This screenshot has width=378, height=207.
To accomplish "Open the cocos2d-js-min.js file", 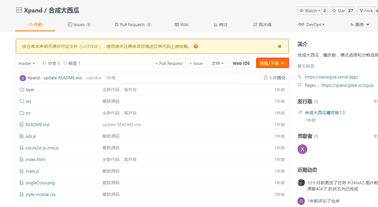I will [42, 148].
